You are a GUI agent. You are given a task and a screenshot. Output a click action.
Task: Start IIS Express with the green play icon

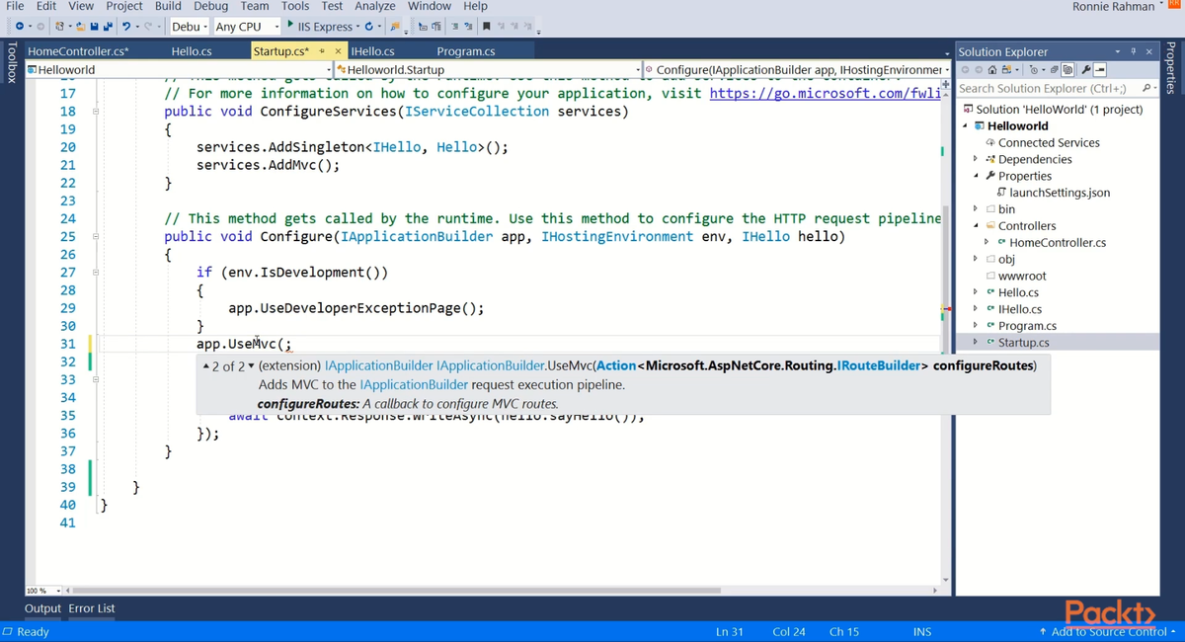[290, 25]
